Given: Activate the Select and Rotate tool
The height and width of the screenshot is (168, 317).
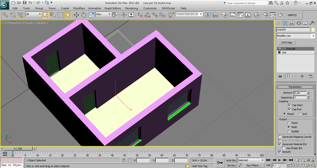Looking at the screenshot, I should (84, 14).
